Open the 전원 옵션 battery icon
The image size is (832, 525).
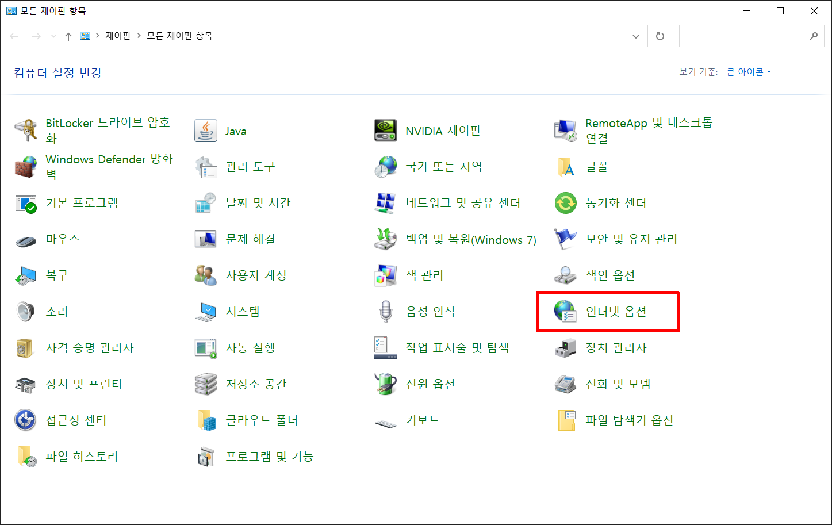[385, 384]
